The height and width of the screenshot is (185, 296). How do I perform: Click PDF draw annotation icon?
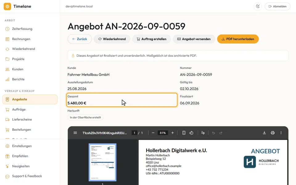[203, 133]
